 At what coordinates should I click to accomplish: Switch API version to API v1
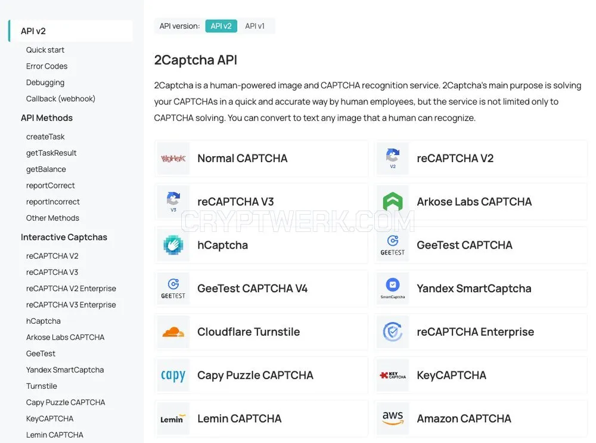pos(254,26)
